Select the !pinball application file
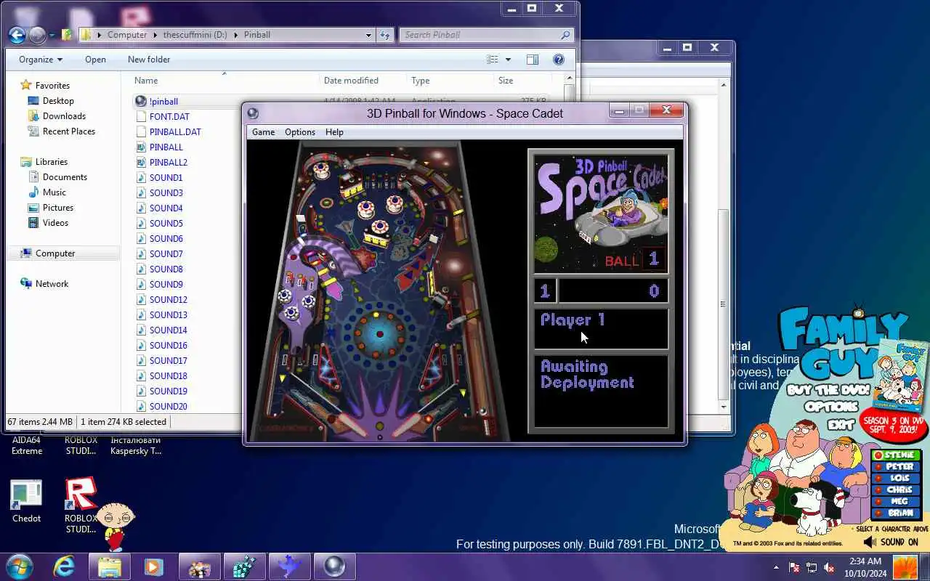This screenshot has width=930, height=581. point(163,102)
